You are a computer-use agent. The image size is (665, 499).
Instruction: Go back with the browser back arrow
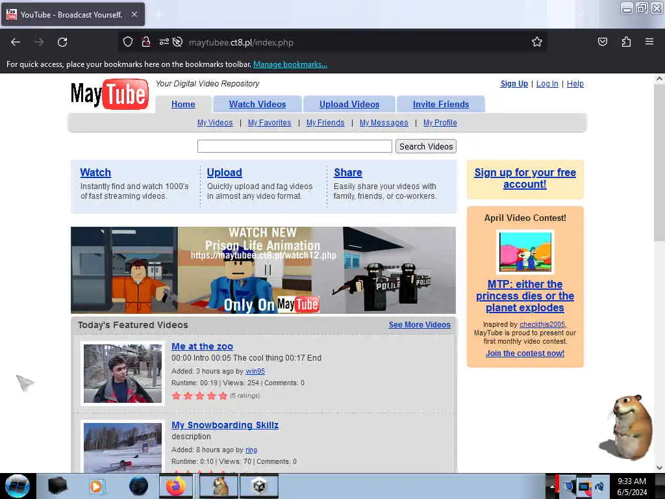point(16,42)
